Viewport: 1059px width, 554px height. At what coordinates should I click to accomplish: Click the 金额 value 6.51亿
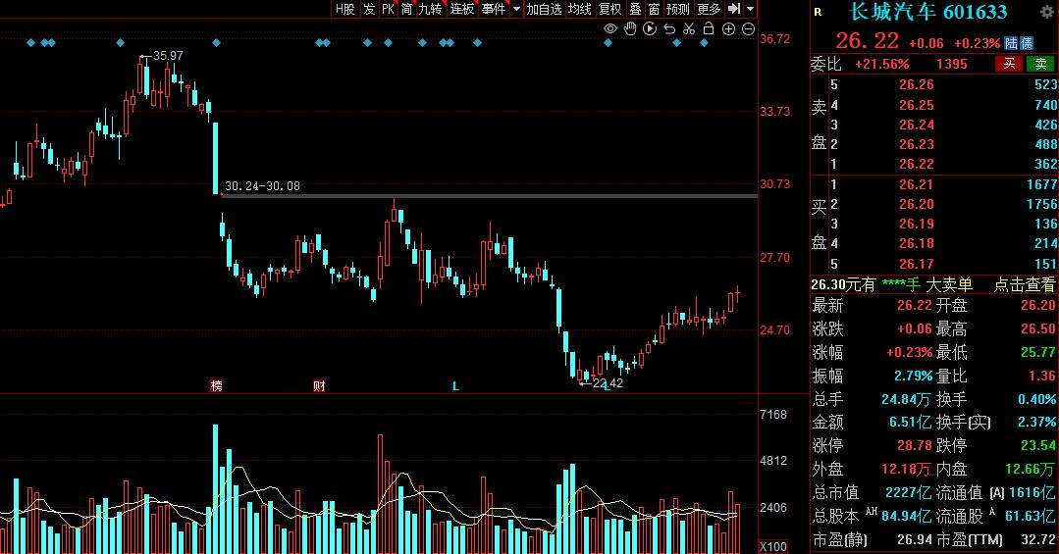click(x=910, y=423)
